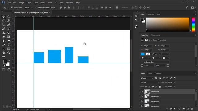Delete layer using trash icon

[192, 109]
